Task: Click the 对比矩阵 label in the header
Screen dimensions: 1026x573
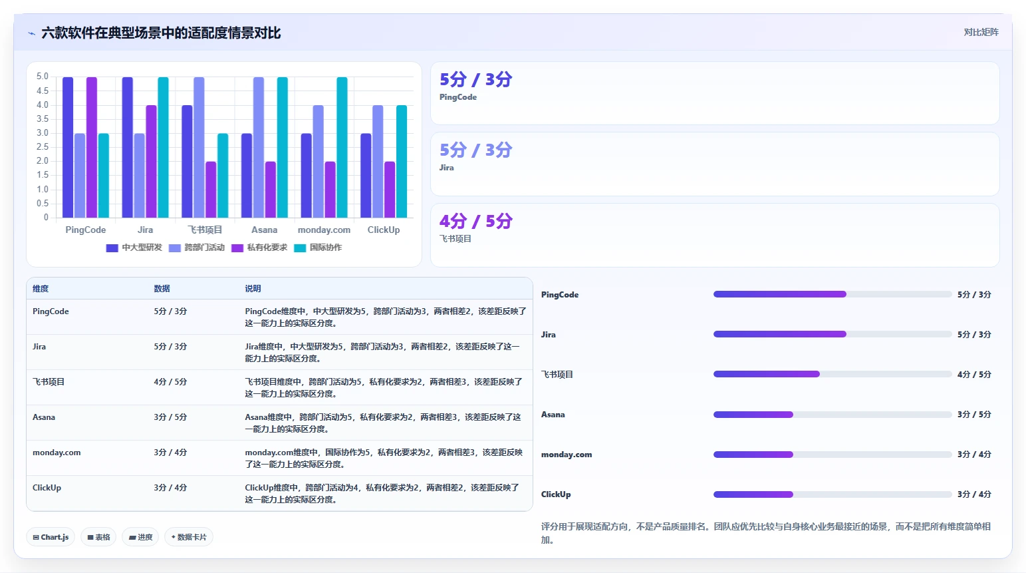Action: [981, 32]
